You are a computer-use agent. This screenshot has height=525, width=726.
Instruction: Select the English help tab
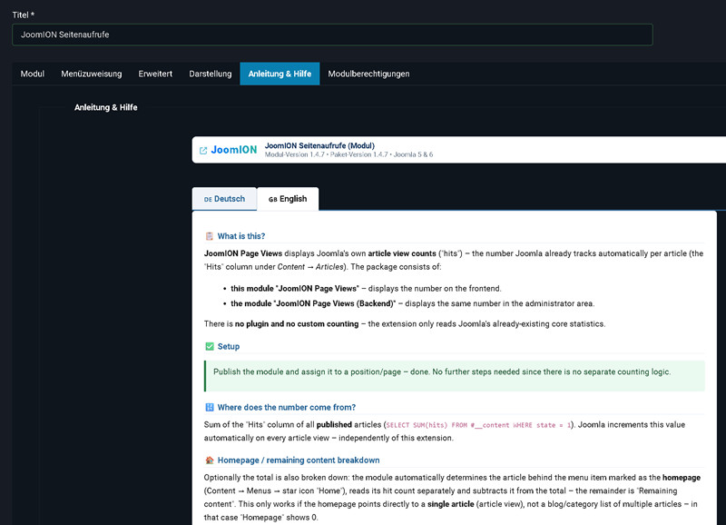point(288,199)
